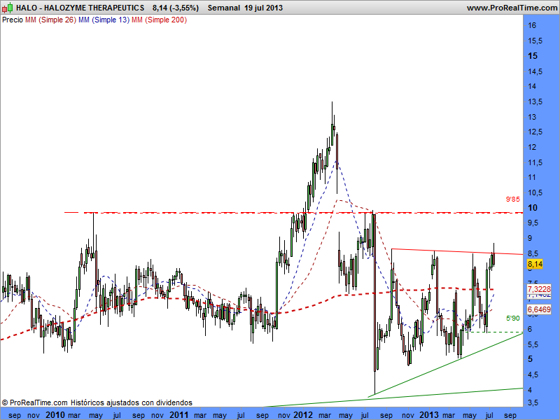This screenshot has height=420, width=560.
Task: Select the MM (Simple 200) indicator label
Action: click(x=160, y=20)
